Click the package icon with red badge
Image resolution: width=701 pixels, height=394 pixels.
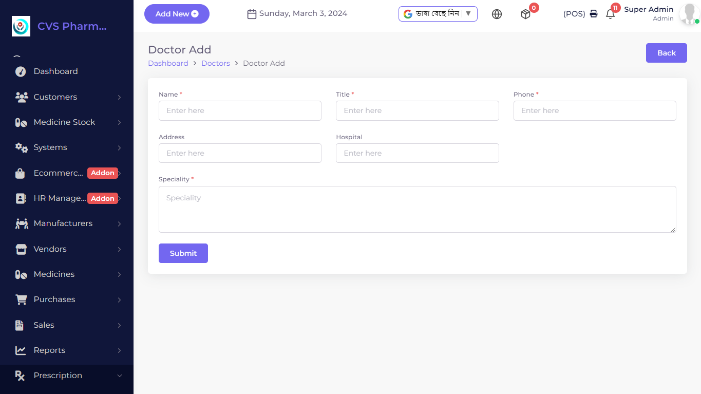(x=525, y=14)
